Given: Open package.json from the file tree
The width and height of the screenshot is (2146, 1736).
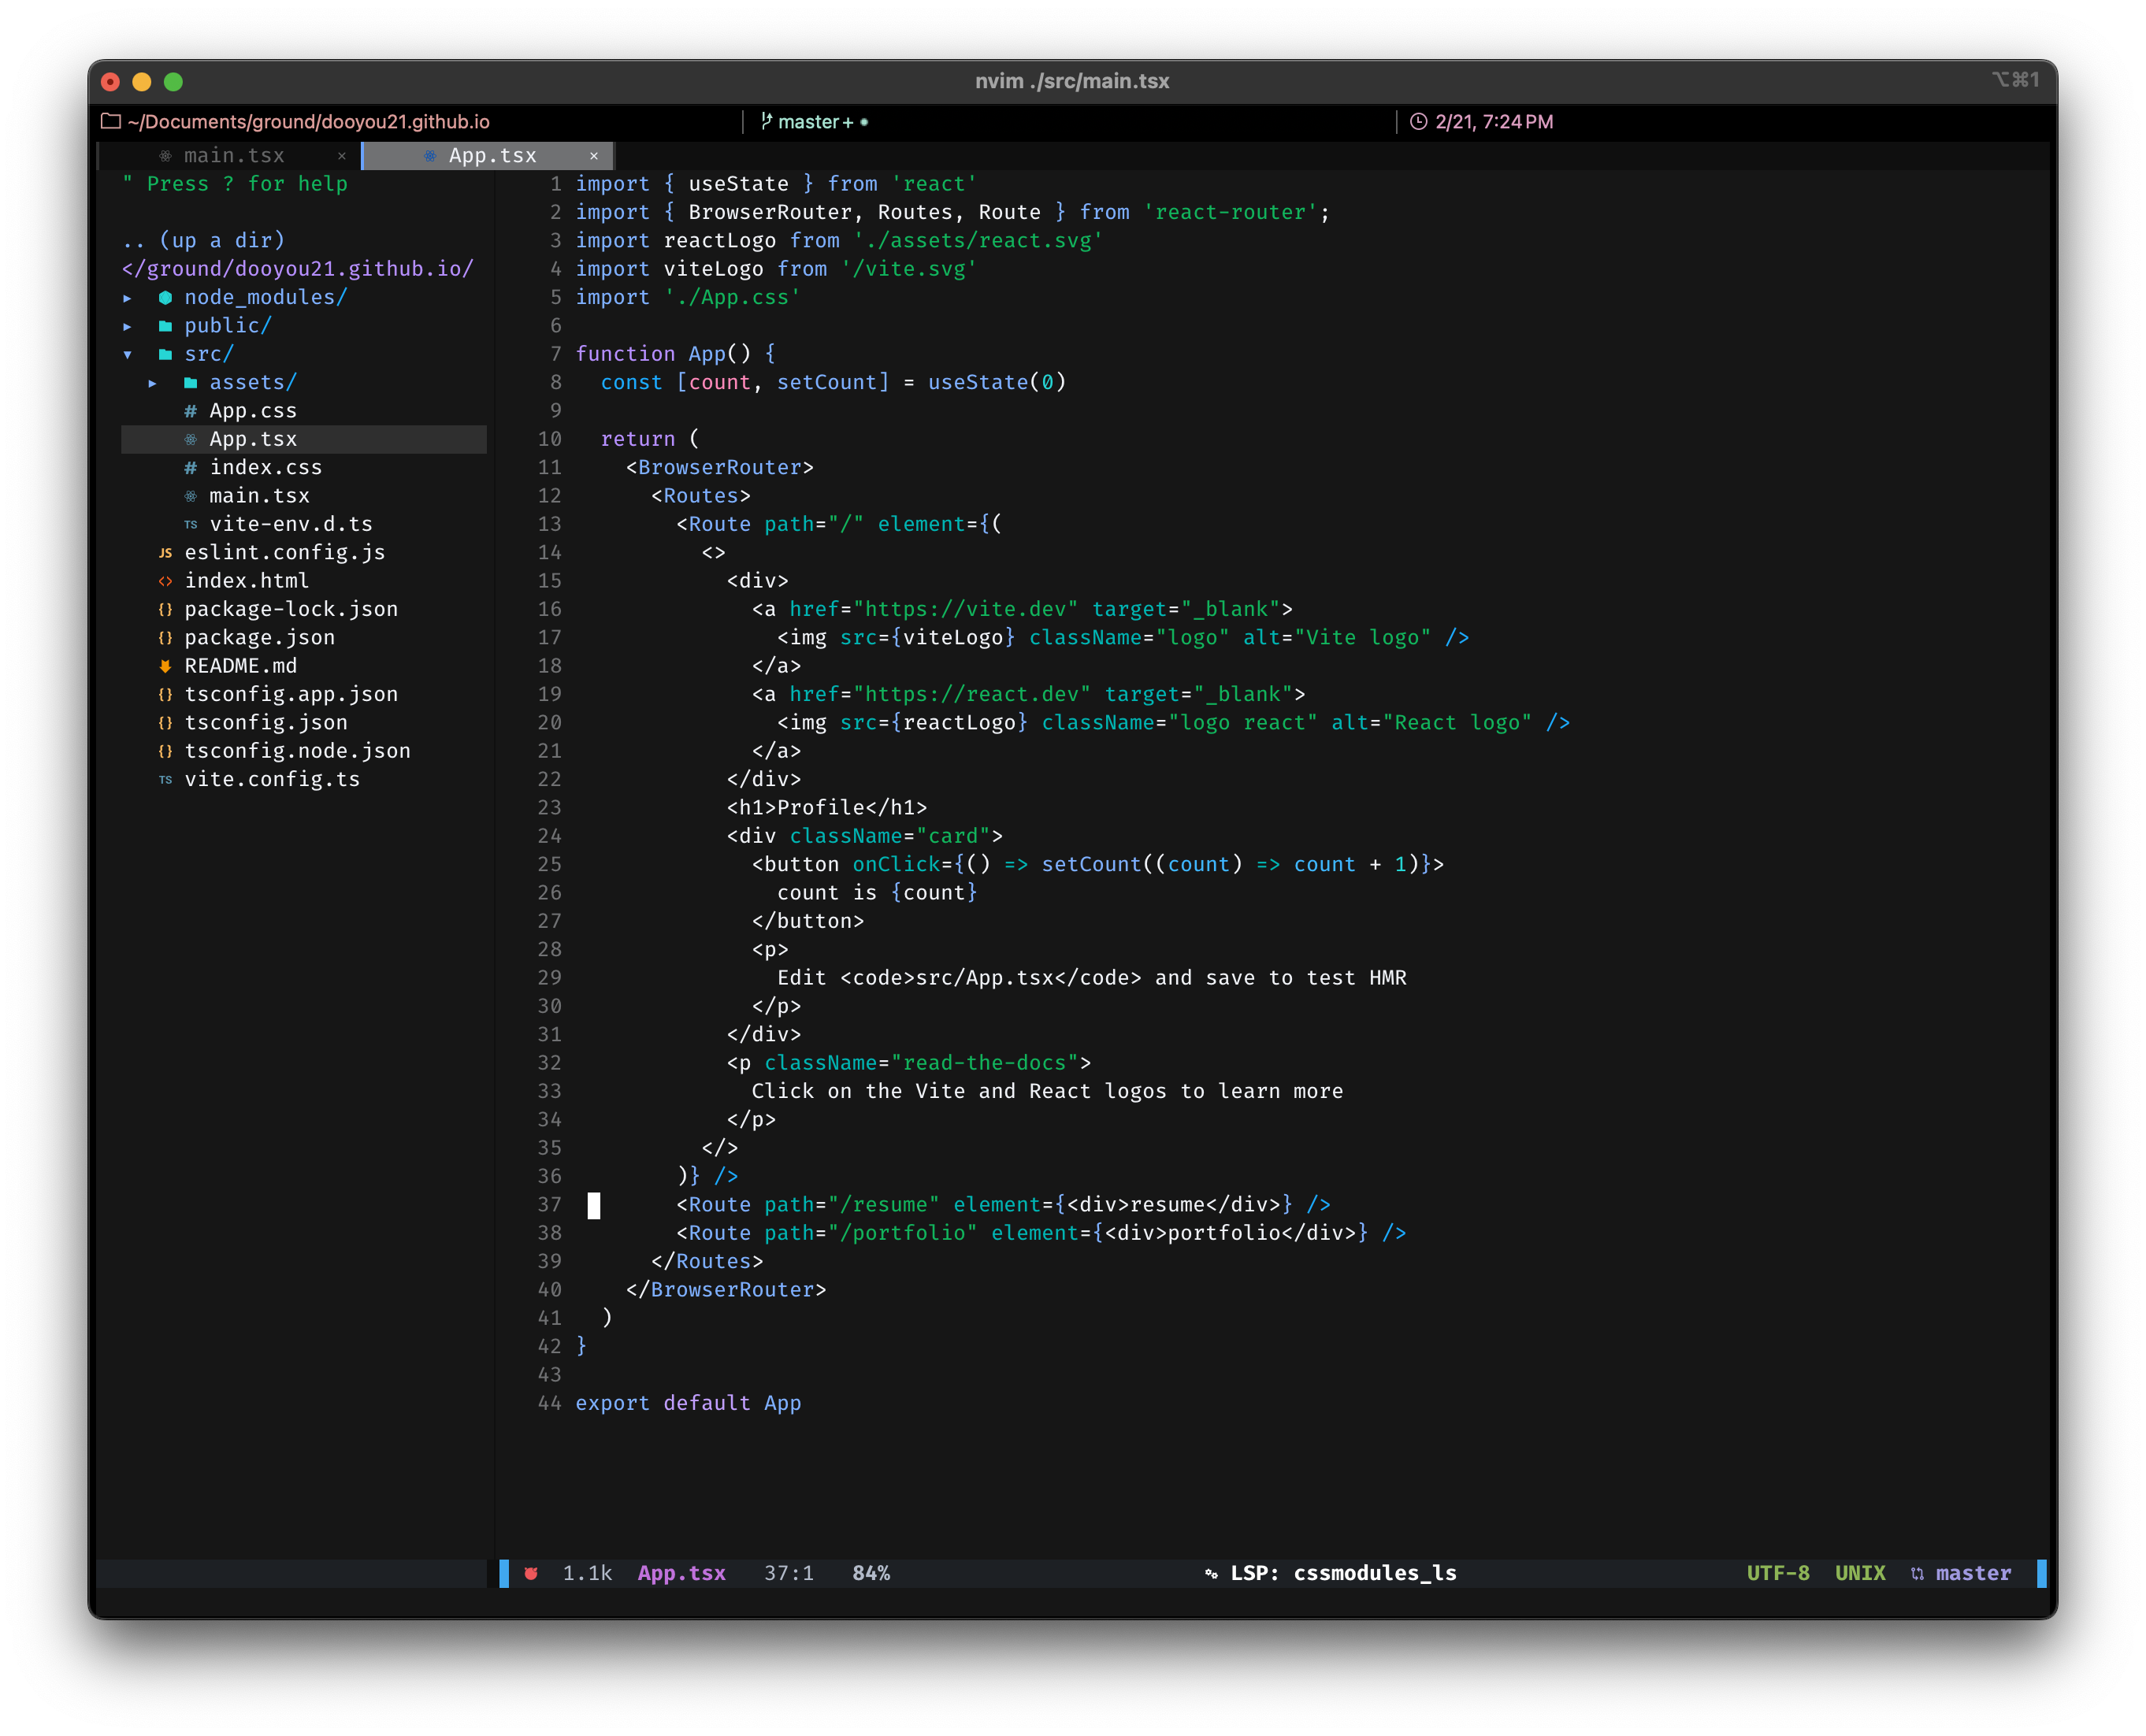Looking at the screenshot, I should click(259, 637).
